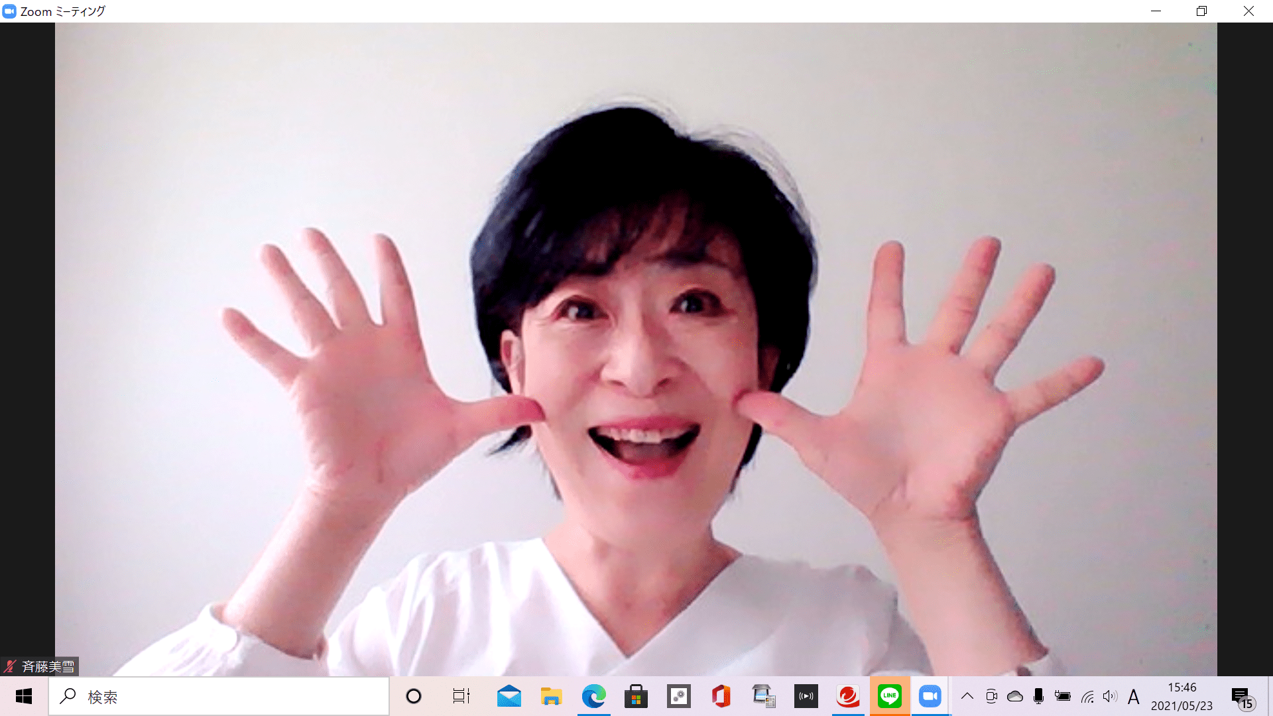Viewport: 1273px width, 716px height.
Task: Click the Zoom taskbar icon
Action: tap(930, 696)
